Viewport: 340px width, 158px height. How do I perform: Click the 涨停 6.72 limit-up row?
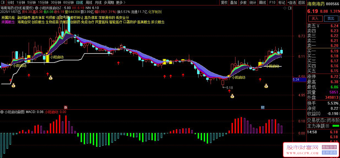click(x=323, y=77)
